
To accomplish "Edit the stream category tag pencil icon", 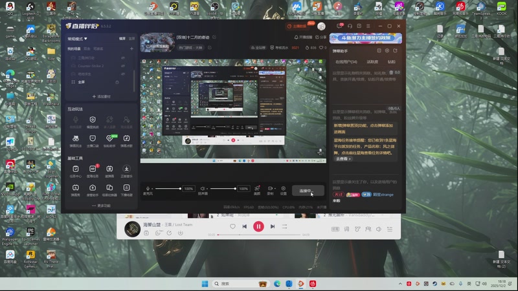I will [x=210, y=47].
